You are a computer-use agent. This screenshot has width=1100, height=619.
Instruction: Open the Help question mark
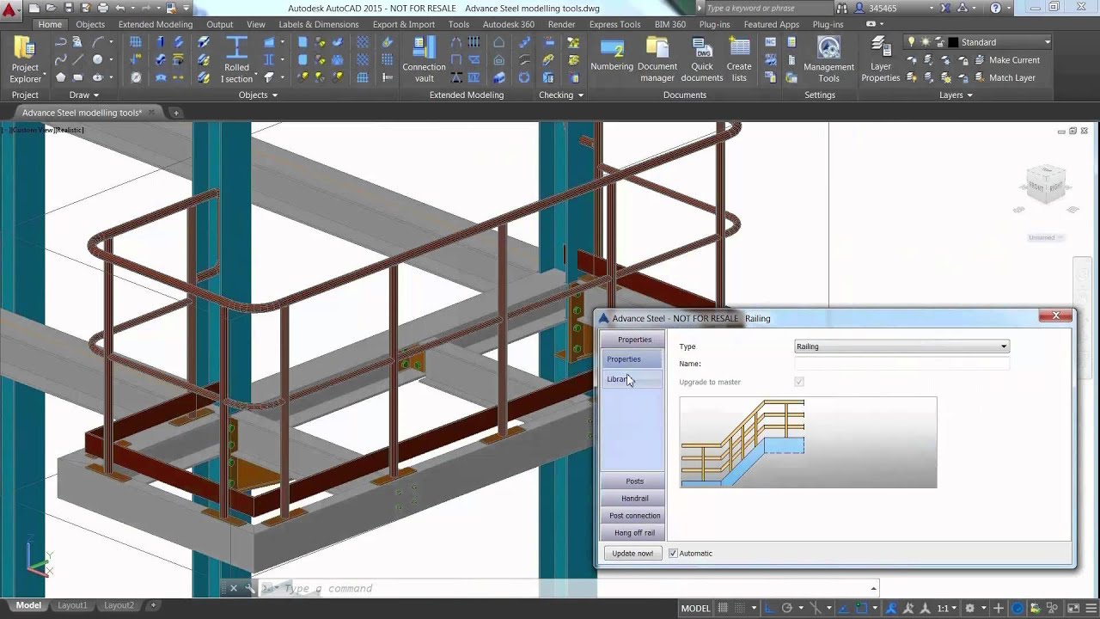pos(996,8)
